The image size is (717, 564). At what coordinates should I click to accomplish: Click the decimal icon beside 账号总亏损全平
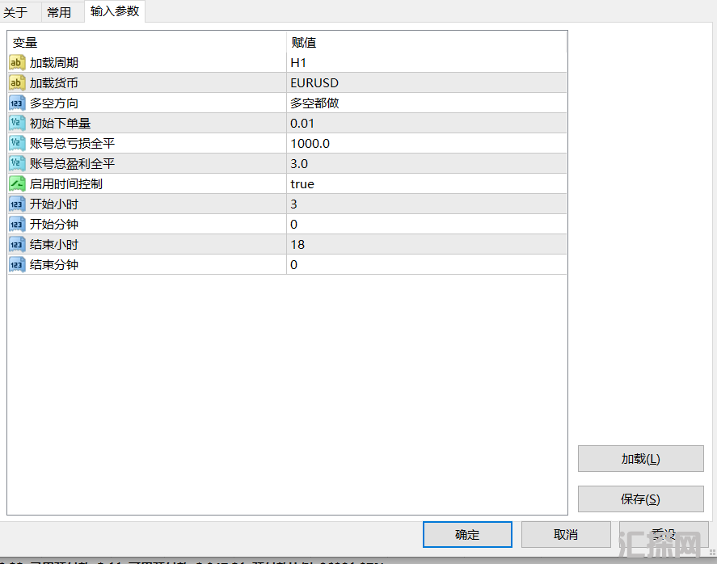tap(17, 143)
